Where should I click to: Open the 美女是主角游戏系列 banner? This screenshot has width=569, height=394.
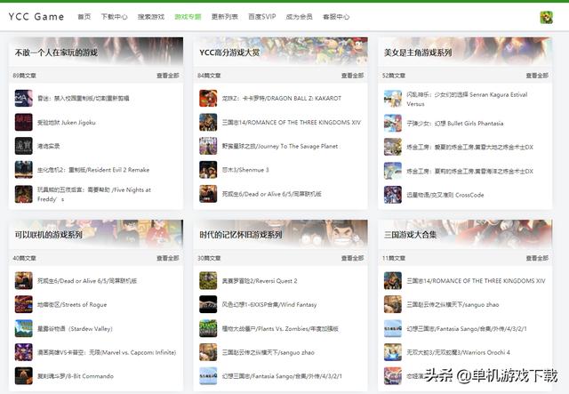pyautogui.click(x=465, y=52)
